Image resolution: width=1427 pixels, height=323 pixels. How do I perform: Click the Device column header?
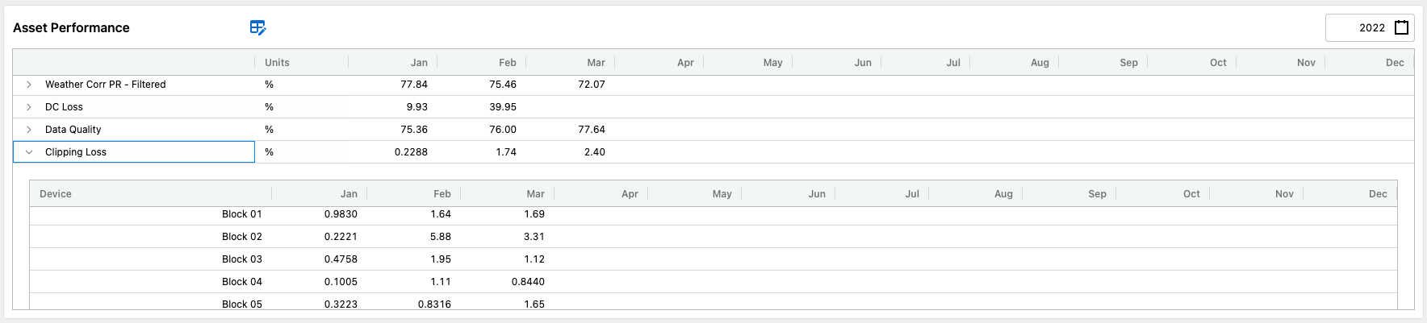pos(56,194)
